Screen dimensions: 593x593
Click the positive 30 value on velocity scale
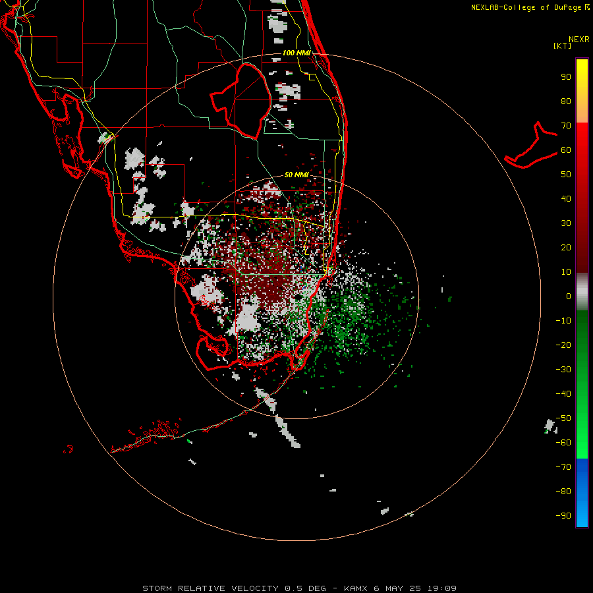(566, 223)
